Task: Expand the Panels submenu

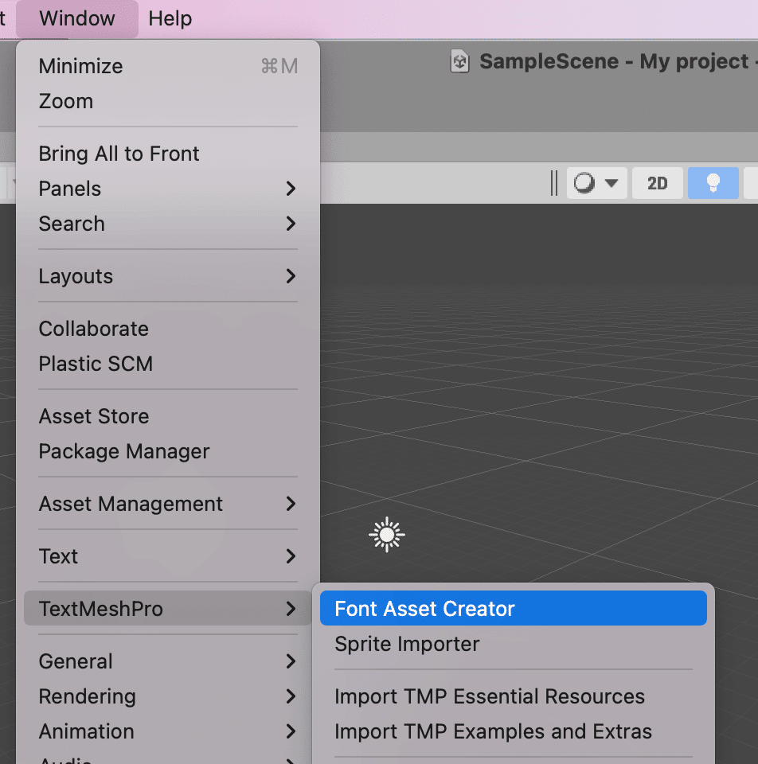Action: [168, 189]
